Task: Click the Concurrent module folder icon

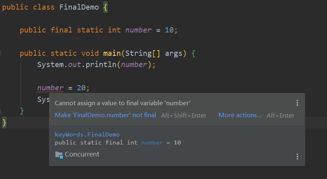Action: (x=59, y=155)
